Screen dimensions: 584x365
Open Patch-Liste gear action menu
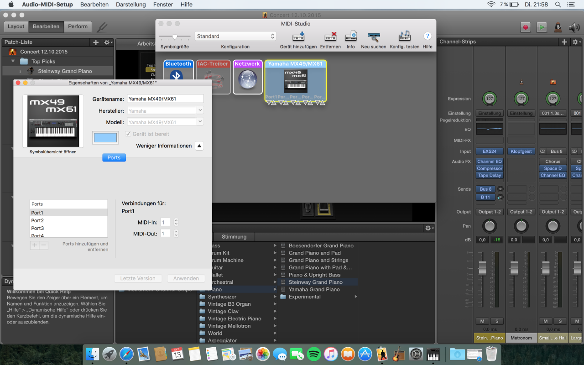click(x=108, y=42)
